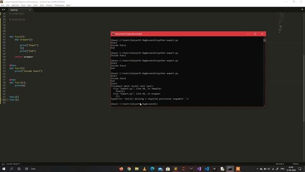Open the Selection menu
This screenshot has width=305, height=172.
point(15,5)
